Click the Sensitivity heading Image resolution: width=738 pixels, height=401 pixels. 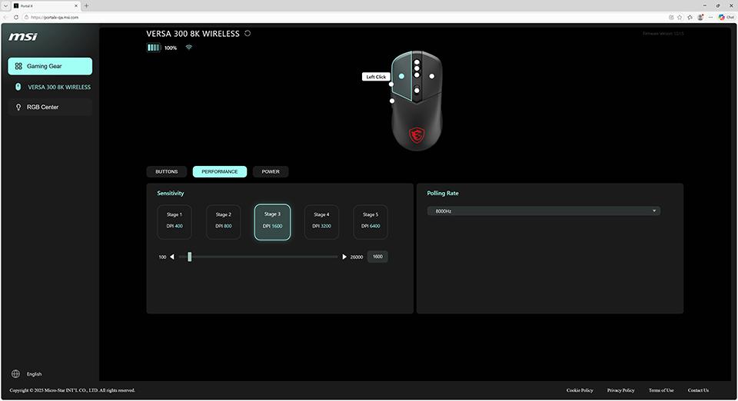171,194
